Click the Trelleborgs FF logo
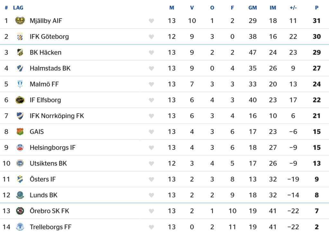The height and width of the screenshot is (233, 329). (20, 227)
